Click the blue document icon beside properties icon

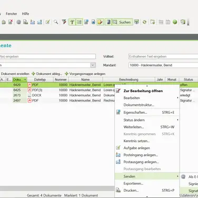coord(93,22)
